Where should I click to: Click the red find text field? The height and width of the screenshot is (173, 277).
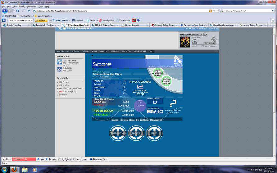point(24,159)
